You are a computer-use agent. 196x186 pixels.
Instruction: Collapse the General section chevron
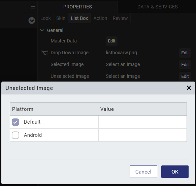pyautogui.click(x=42, y=30)
